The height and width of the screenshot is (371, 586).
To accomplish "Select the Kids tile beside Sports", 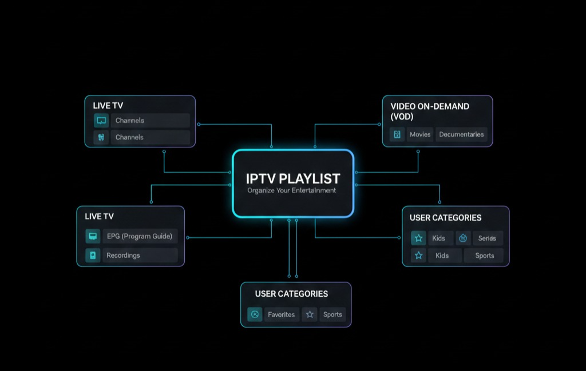I will 445,256.
